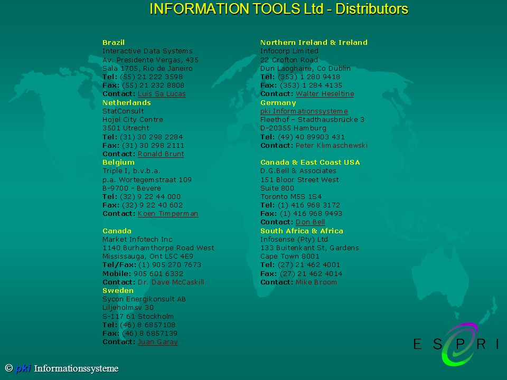Image resolution: width=507 pixels, height=380 pixels.
Task: Click Netherlands fax "(31) 30 298 2111"
Action: [153, 146]
